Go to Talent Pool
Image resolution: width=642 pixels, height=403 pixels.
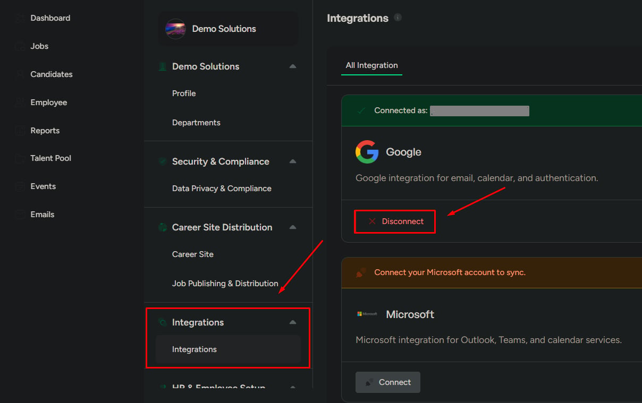coord(51,158)
